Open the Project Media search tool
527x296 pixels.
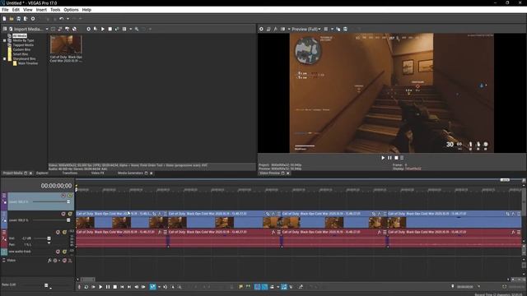[x=137, y=29]
